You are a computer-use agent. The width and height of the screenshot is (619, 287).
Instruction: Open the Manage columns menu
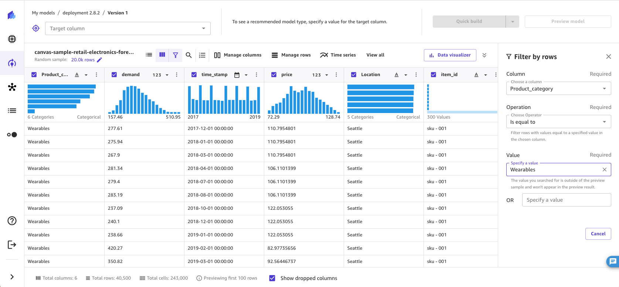(x=238, y=55)
